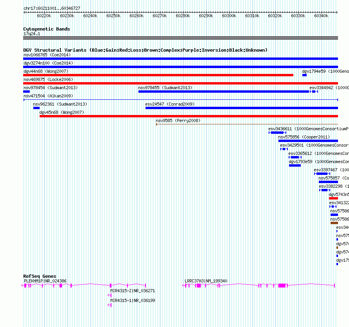349x327 pixels.
Task: Click the dgv45n68 (Wong2007) red loss bar
Action: (x=189, y=116)
